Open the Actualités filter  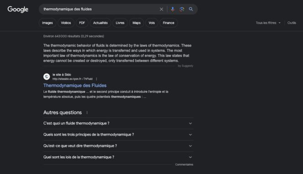click(x=100, y=23)
